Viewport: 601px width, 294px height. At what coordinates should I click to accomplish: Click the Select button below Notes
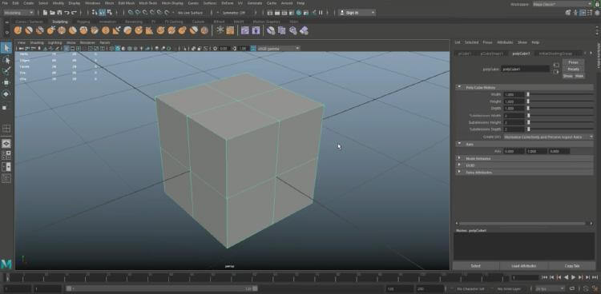pyautogui.click(x=476, y=266)
